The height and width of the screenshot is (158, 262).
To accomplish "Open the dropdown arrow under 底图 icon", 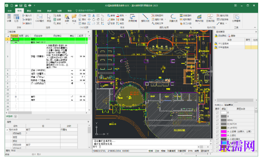I will [67, 24].
